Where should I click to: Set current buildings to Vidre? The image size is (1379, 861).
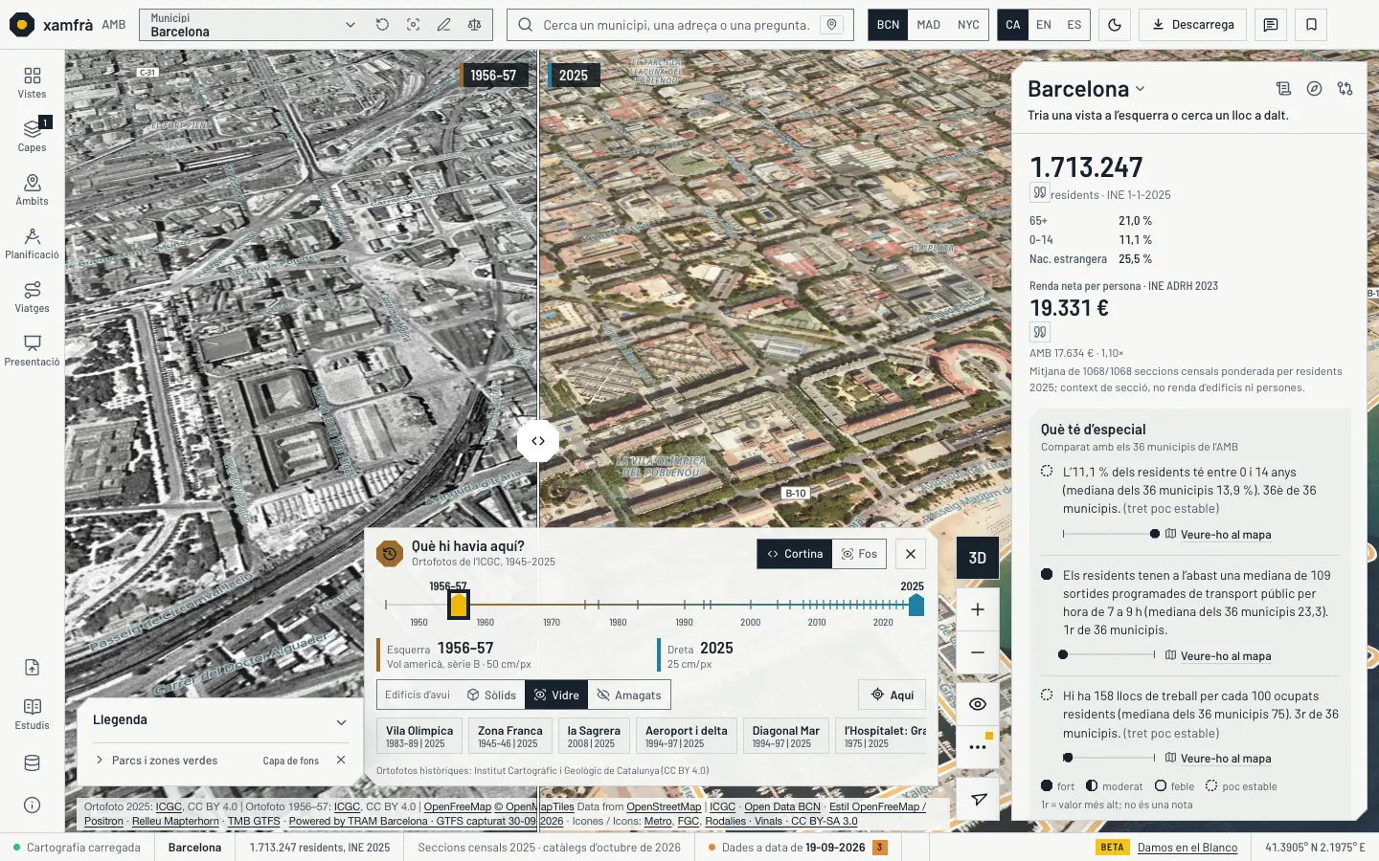pos(556,695)
